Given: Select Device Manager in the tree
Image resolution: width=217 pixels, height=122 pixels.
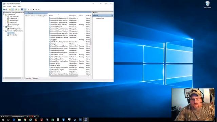Looking at the screenshot, I should (14, 25).
